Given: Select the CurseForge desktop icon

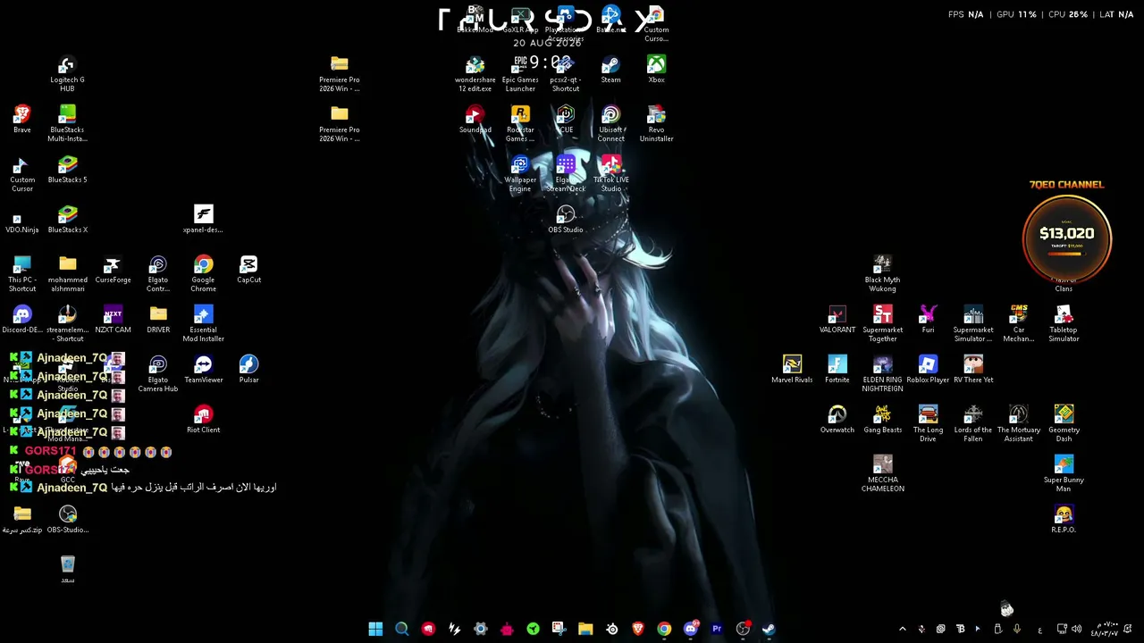Looking at the screenshot, I should [113, 270].
